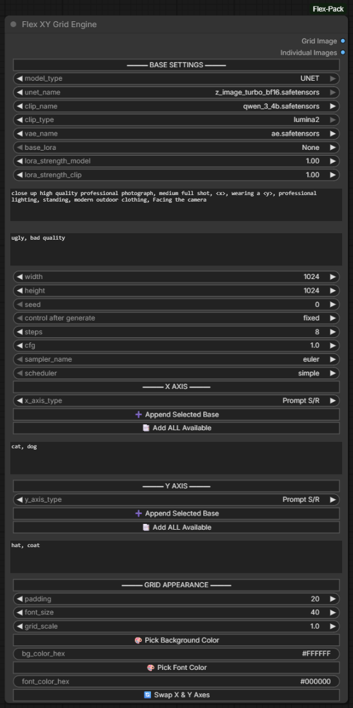
Task: Decrease lora_strength_clip with left arrow
Action: 19,175
